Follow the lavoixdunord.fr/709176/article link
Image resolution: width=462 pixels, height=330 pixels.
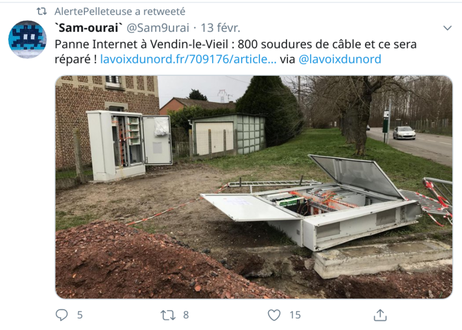pyautogui.click(x=188, y=59)
